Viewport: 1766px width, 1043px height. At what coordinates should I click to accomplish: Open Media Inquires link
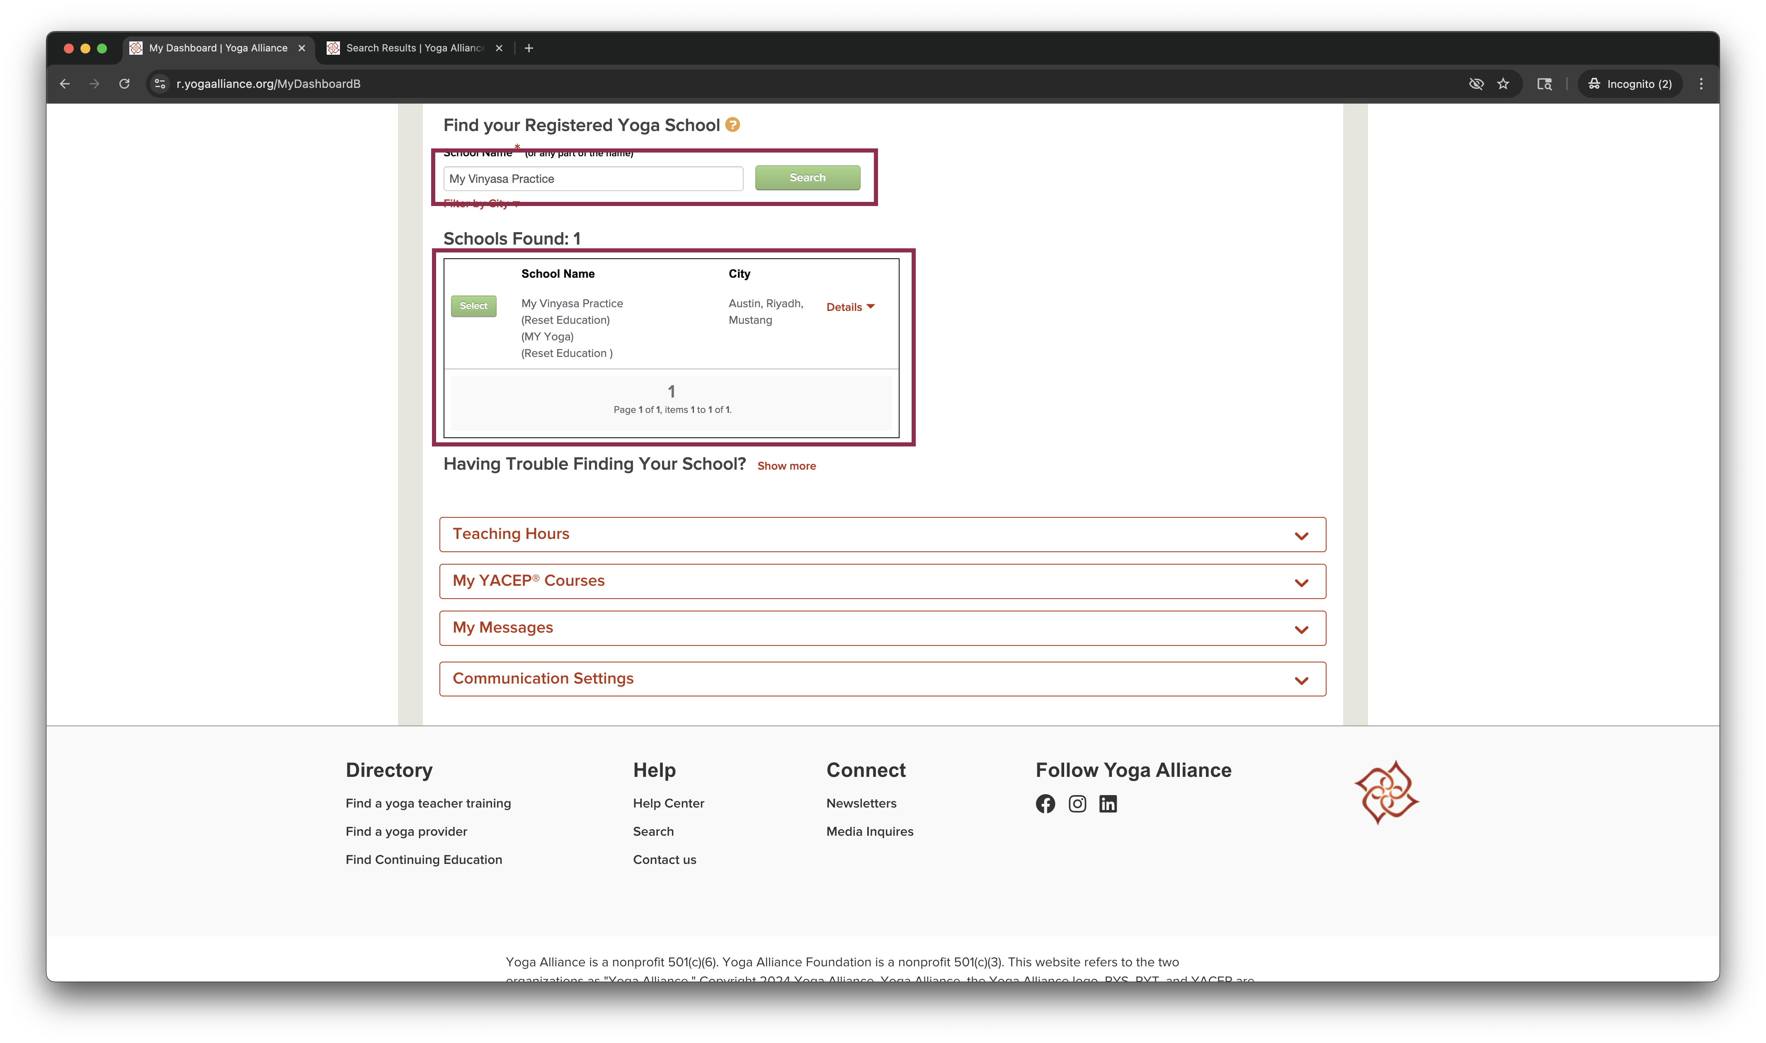click(869, 832)
